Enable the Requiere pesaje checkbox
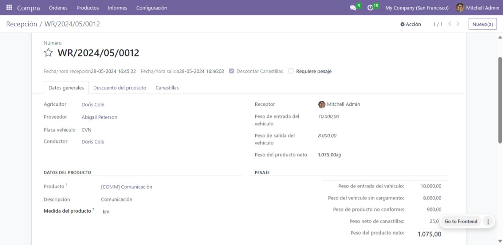 (x=291, y=71)
